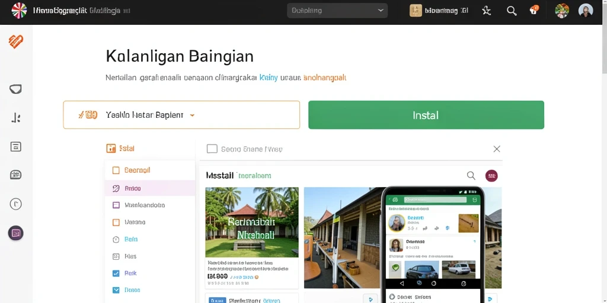
Task: Click the colorful striped logo in the top bar
Action: pyautogui.click(x=20, y=11)
